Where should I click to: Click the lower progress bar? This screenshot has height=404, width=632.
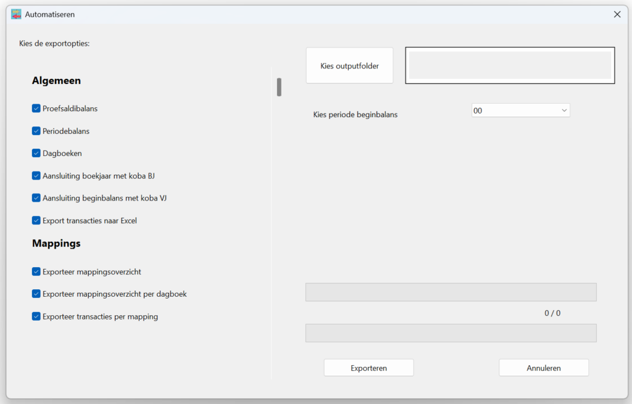tap(451, 333)
